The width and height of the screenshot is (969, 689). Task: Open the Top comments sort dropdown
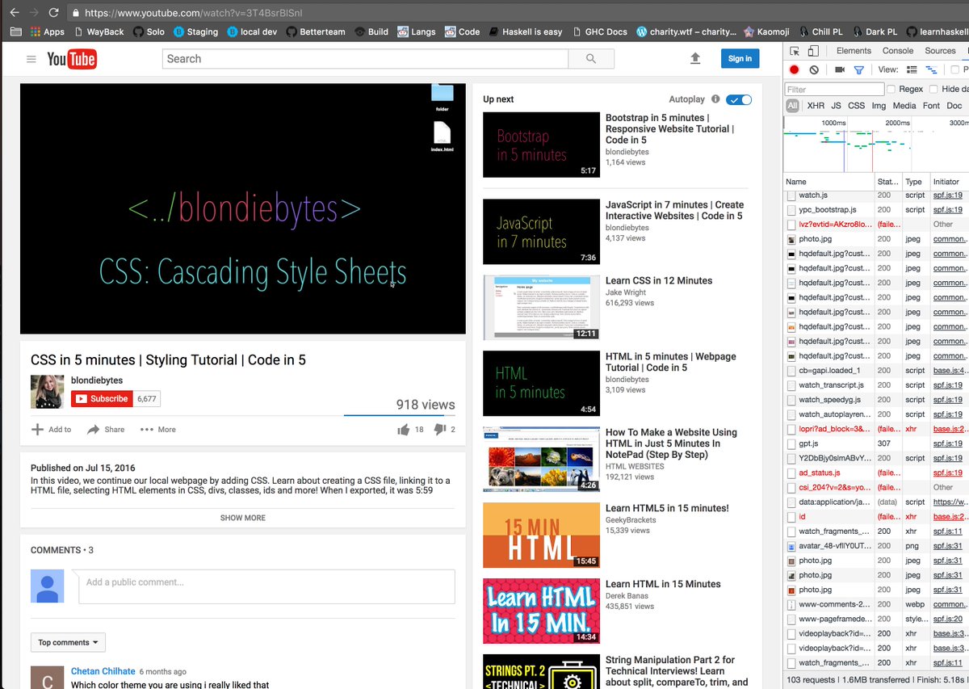click(68, 643)
